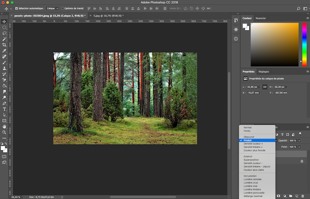Select the Path Selection tool

click(4, 115)
